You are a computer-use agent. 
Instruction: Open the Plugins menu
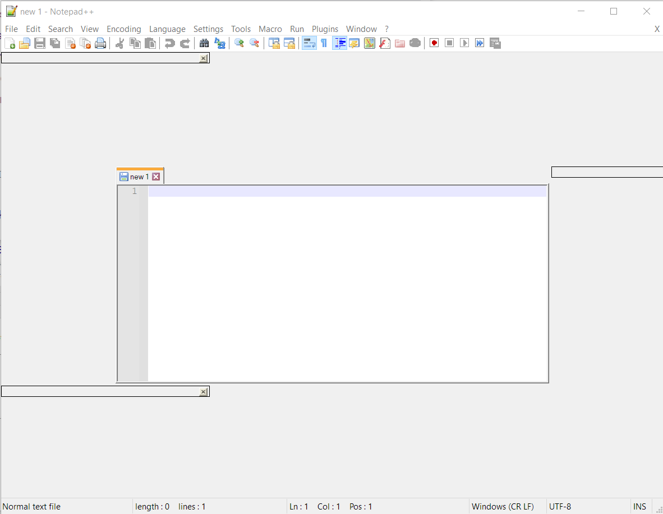coord(325,29)
